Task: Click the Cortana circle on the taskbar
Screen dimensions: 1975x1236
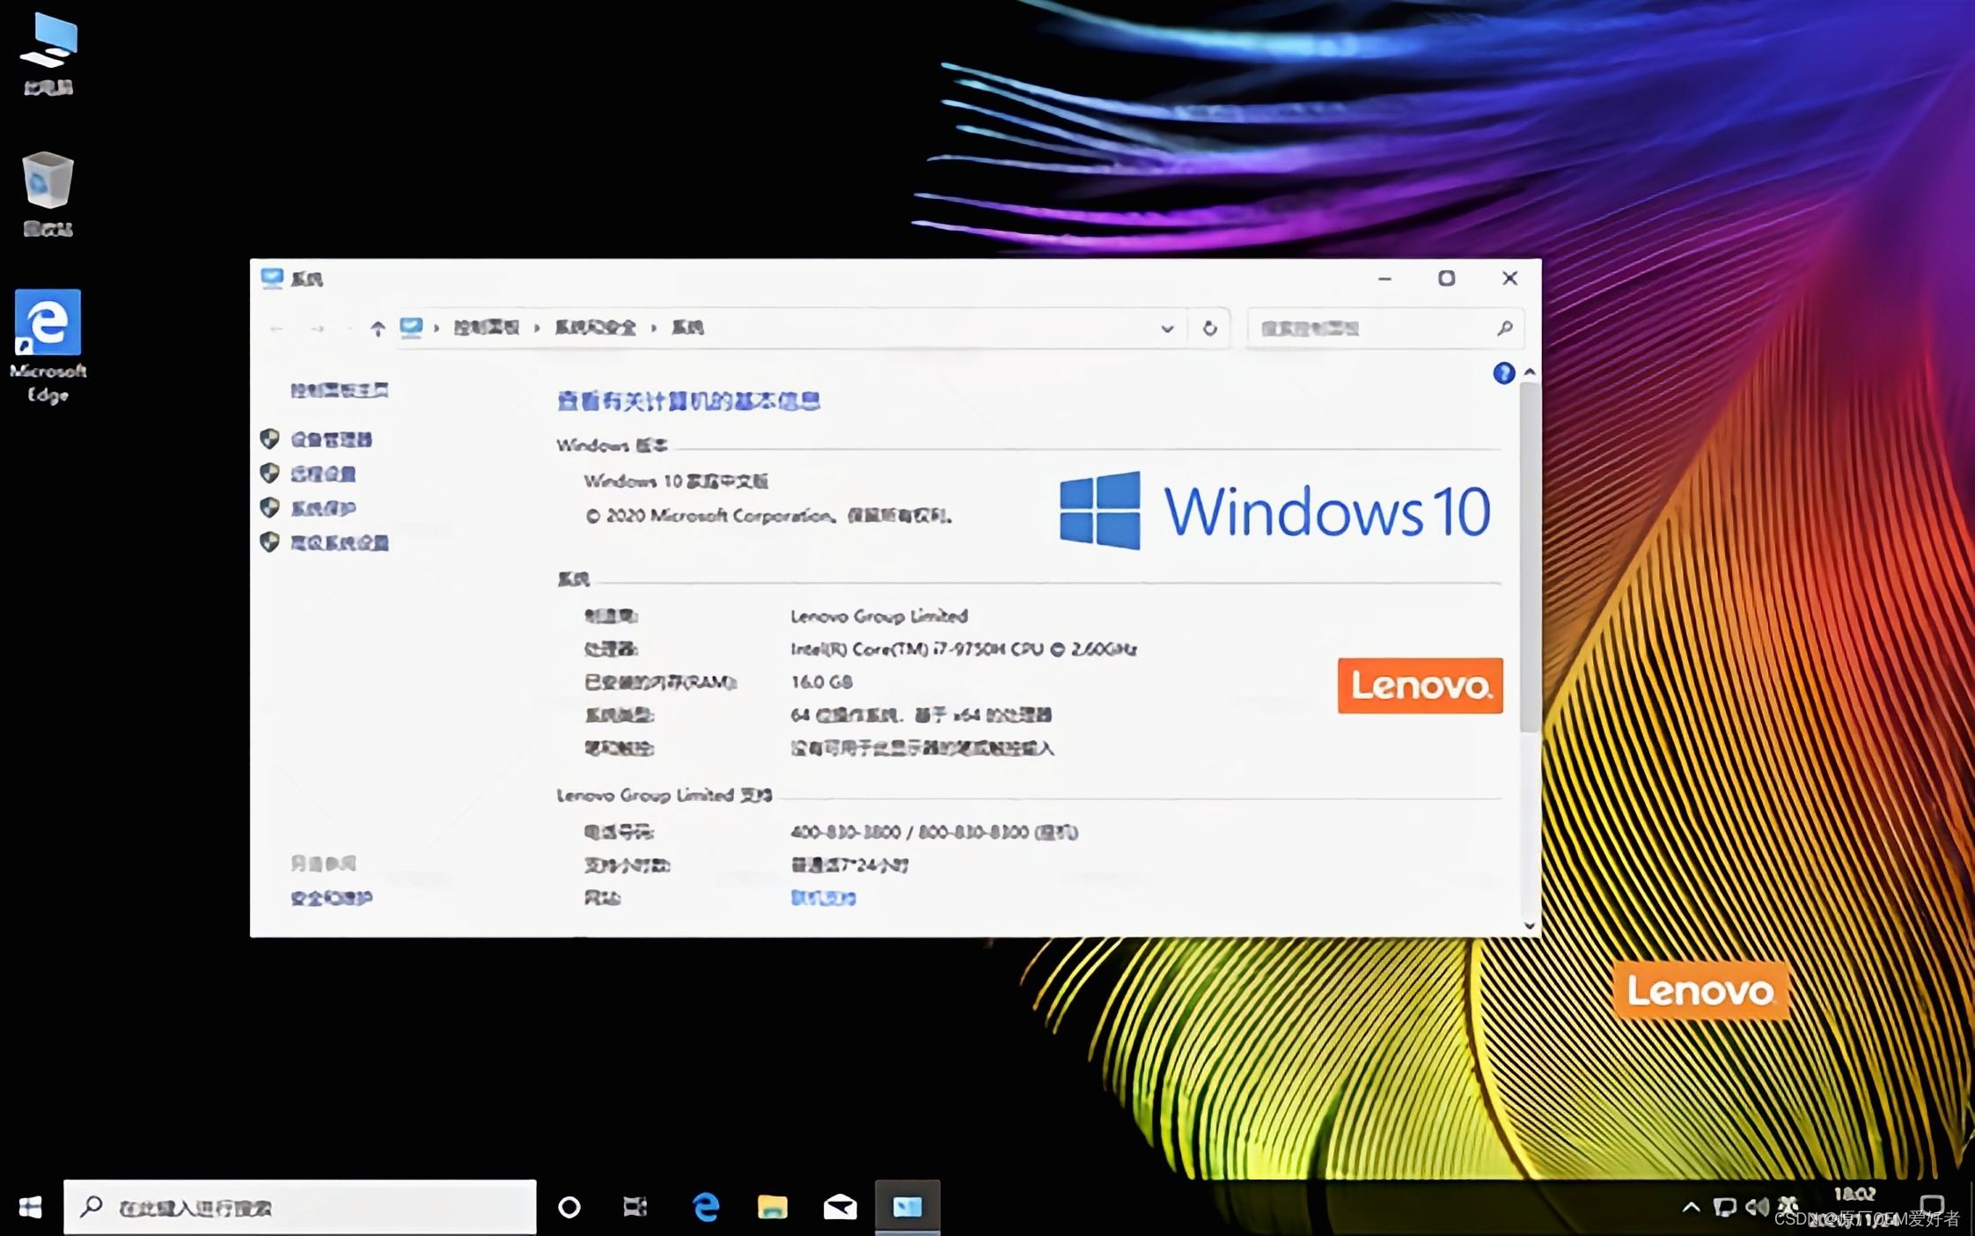Action: coord(570,1207)
